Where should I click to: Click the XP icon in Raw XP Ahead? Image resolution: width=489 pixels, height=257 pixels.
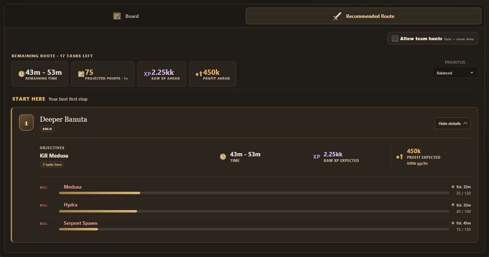pyautogui.click(x=147, y=74)
